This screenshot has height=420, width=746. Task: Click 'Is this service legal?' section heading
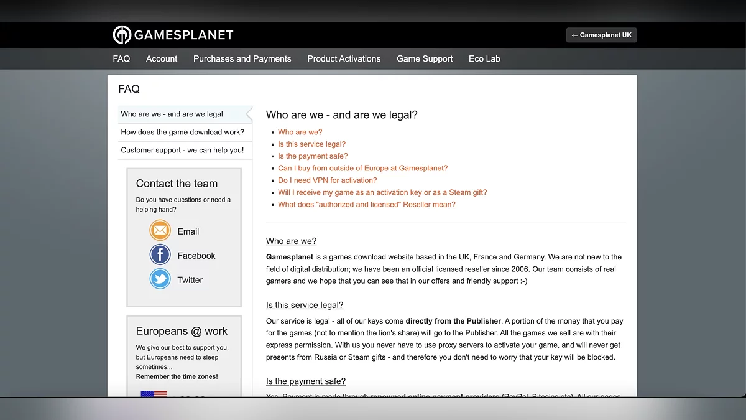305,305
